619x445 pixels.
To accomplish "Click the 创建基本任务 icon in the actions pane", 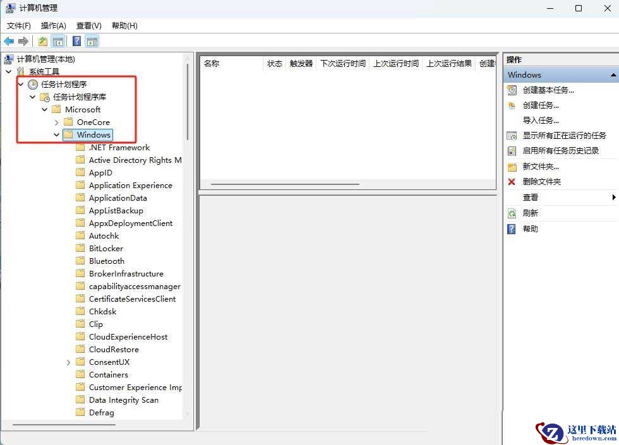I will pos(512,90).
